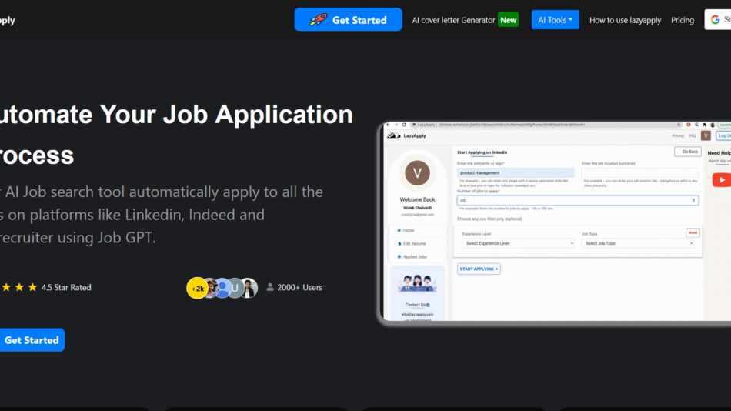Image resolution: width=731 pixels, height=411 pixels.
Task: Click the 2000+ Users text
Action: pos(300,287)
